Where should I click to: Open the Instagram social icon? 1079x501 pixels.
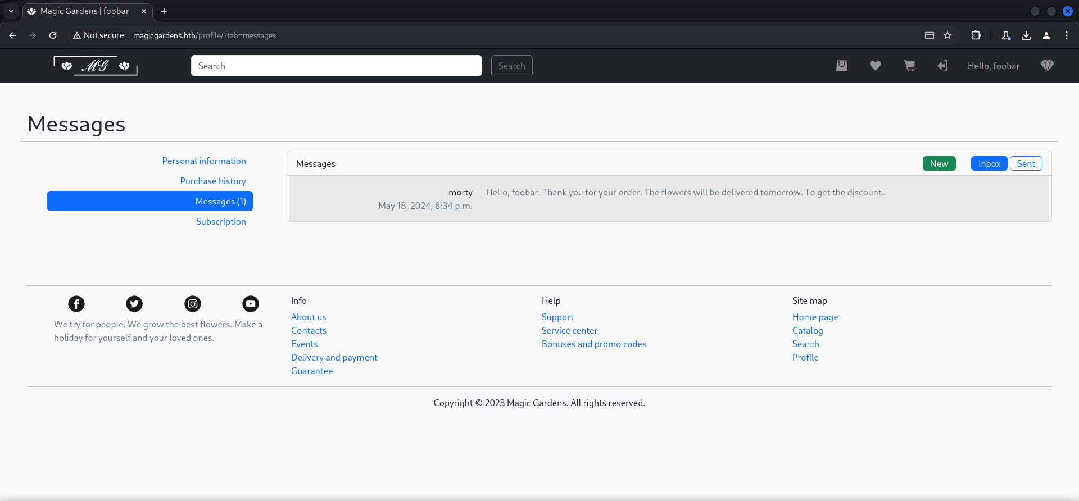[x=193, y=304]
